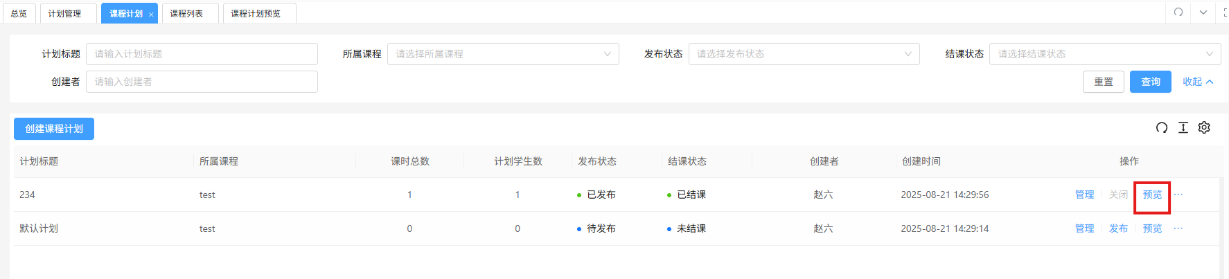Toggle fullscreen icon at top right
Screen dimensions: 1229x279
pos(1225,12)
